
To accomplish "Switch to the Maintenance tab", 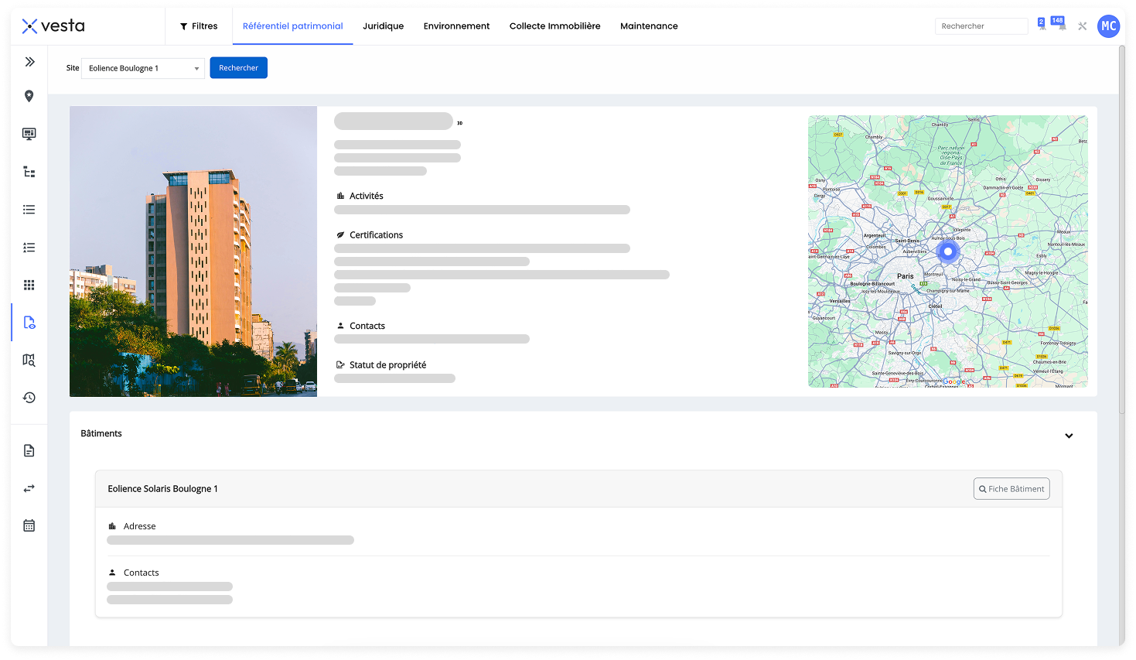I will [x=648, y=26].
